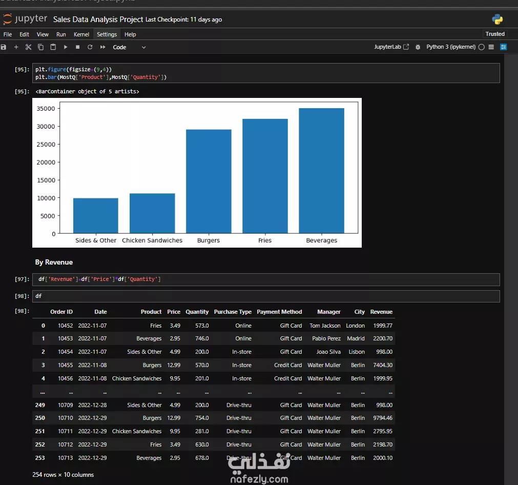Image resolution: width=518 pixels, height=485 pixels.
Task: Restart the kernel with circular arrow icon
Action: click(90, 47)
